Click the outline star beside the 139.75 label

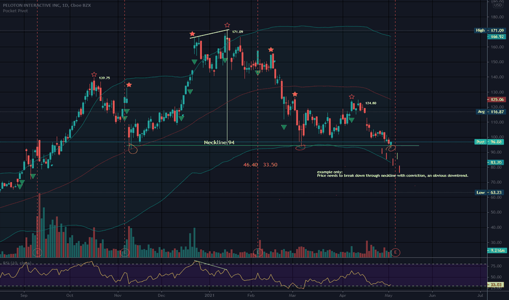(94, 75)
